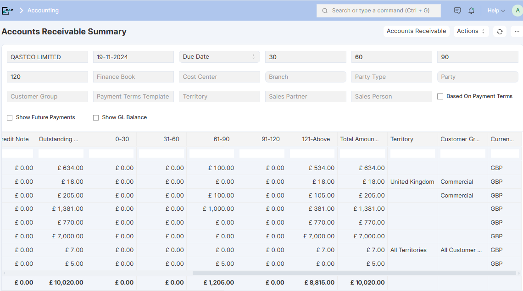The width and height of the screenshot is (523, 291).
Task: Click the Currency column header
Action: point(505,139)
